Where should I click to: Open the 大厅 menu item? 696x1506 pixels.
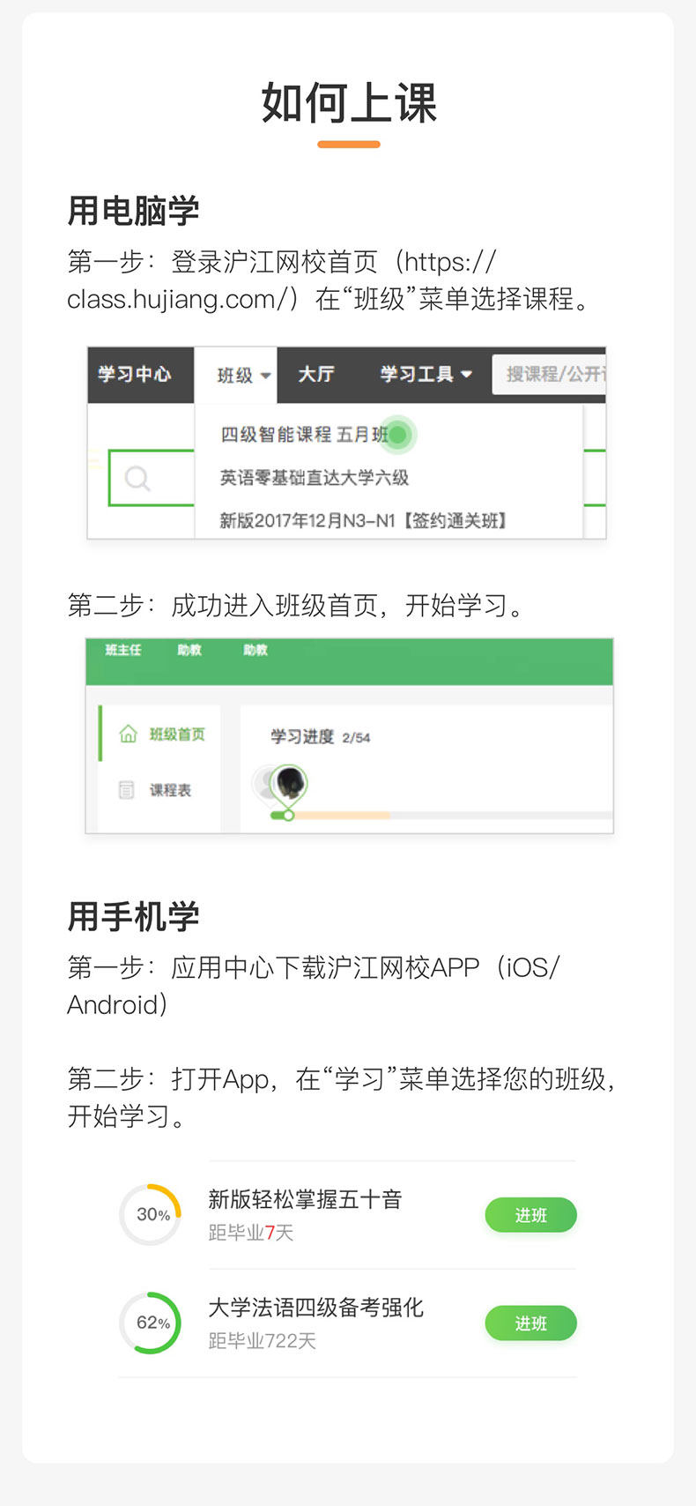point(316,374)
